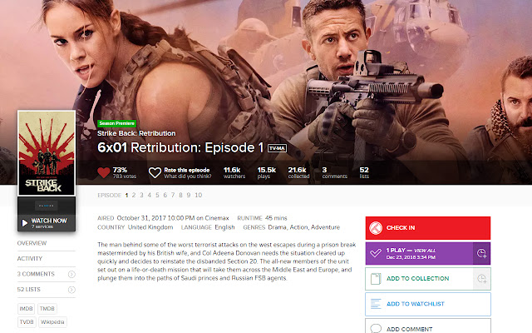Click the Season Premiere green badge

116,123
